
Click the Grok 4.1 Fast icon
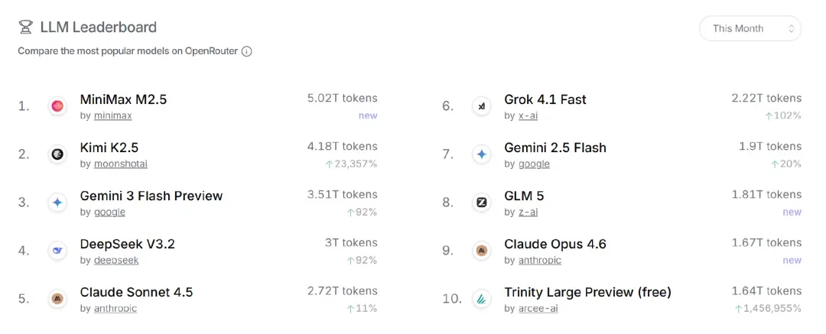pos(482,106)
